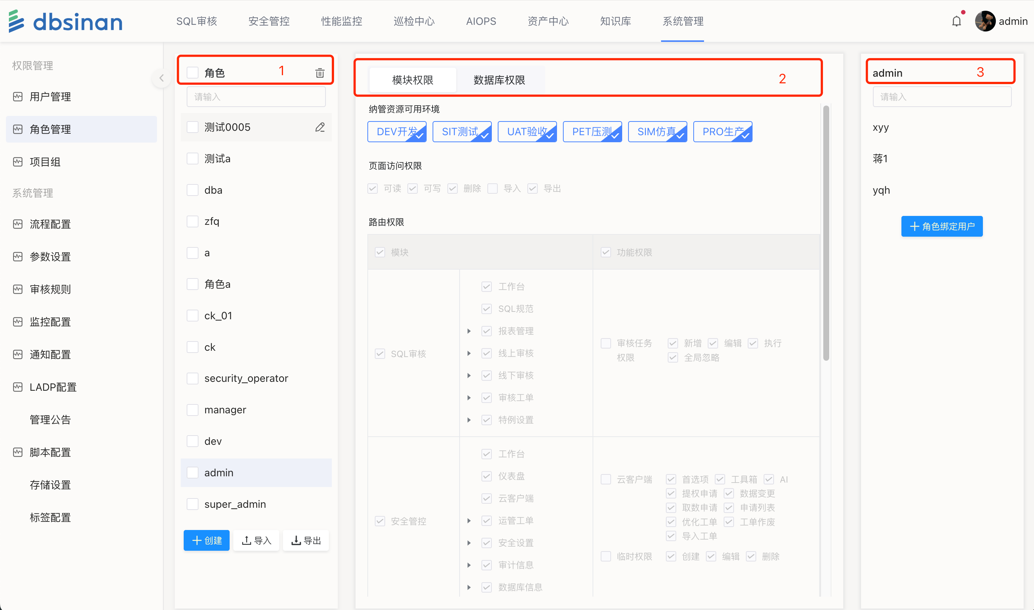Click the role search input field

[x=256, y=97]
